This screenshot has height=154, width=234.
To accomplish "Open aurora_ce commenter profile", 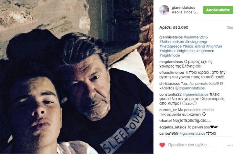I will point(168,110).
